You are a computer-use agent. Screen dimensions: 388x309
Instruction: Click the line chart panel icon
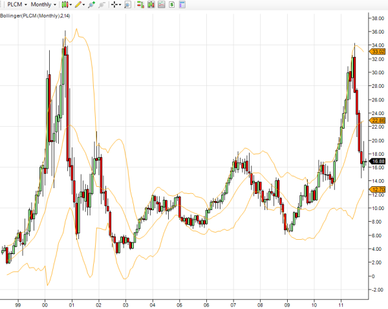point(161,5)
